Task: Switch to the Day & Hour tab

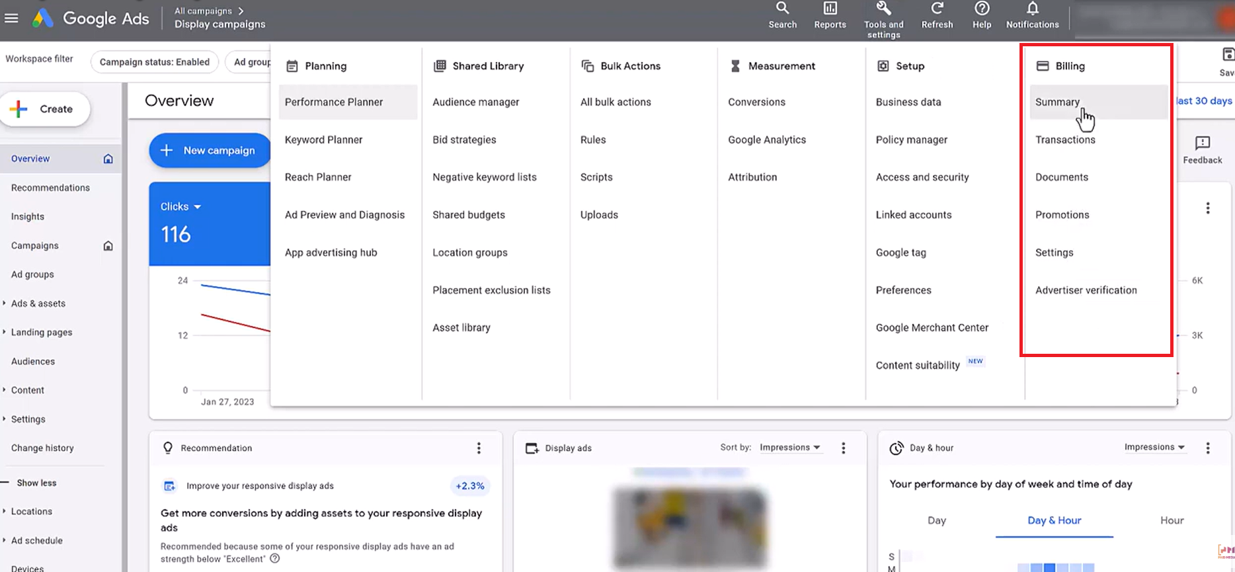Action: click(x=1055, y=520)
